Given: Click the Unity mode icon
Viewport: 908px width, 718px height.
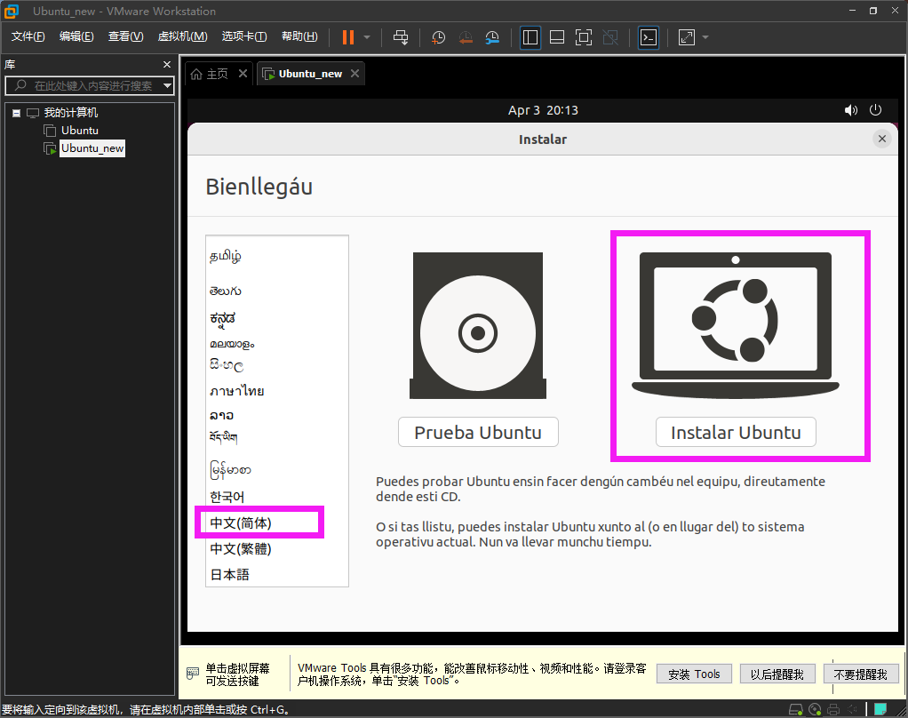Looking at the screenshot, I should (x=610, y=37).
